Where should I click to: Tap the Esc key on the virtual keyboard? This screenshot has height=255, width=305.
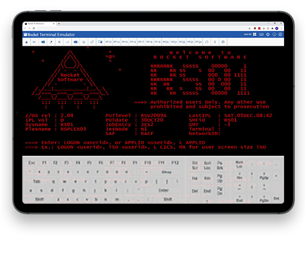point(32,162)
